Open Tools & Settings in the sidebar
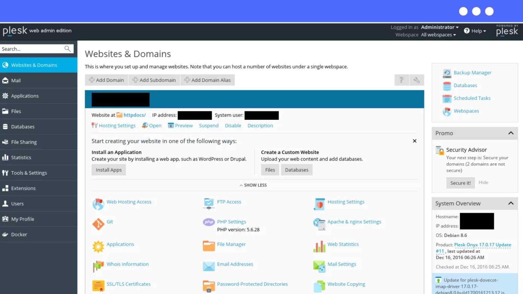Viewport: 523px width, 294px height. coord(38,173)
